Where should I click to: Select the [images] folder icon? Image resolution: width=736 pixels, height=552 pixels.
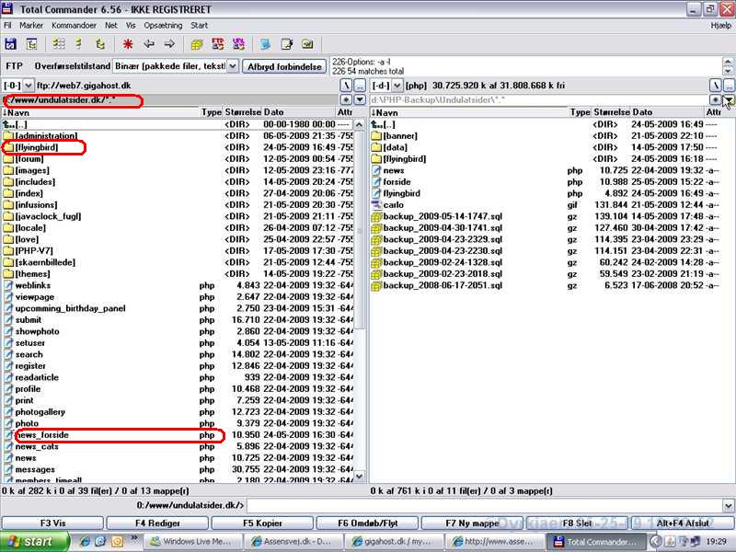pos(8,170)
